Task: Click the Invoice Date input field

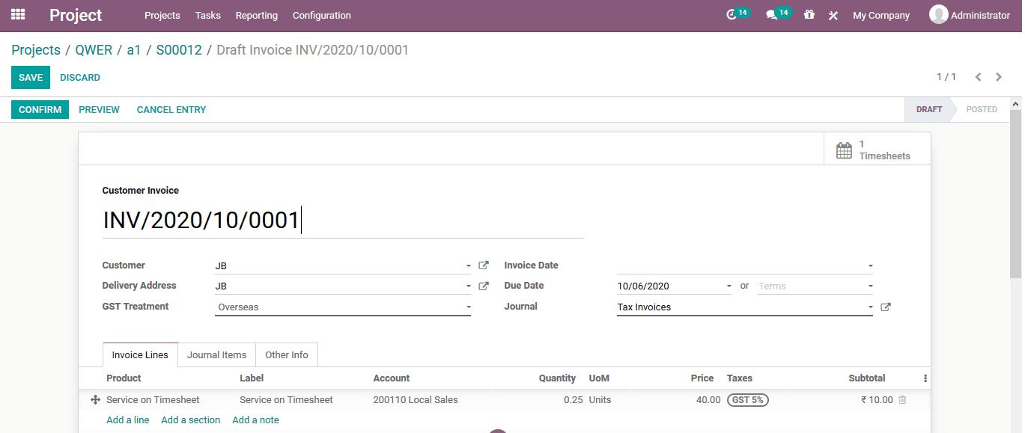Action: tap(741, 265)
